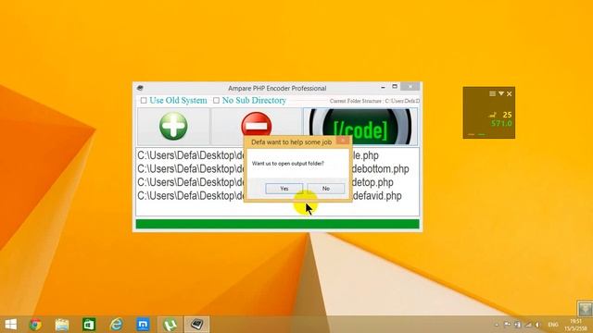
Task: Launch Google Chrome from the taskbar
Action: [35, 325]
